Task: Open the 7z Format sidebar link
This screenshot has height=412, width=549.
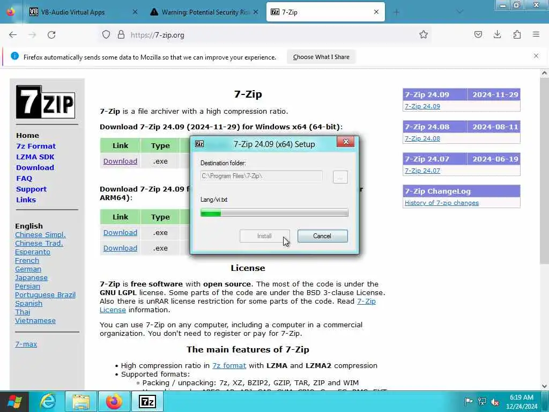Action: point(36,146)
